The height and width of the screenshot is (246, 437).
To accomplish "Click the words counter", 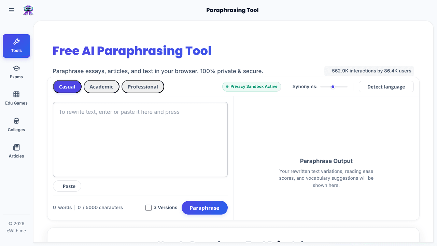I will point(62,207).
